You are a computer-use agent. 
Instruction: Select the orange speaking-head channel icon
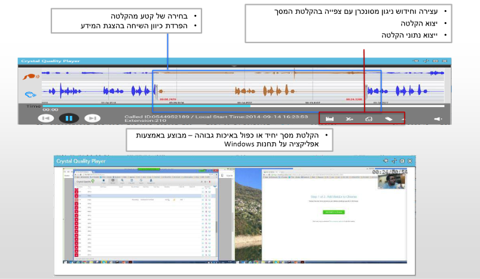pyautogui.click(x=31, y=76)
